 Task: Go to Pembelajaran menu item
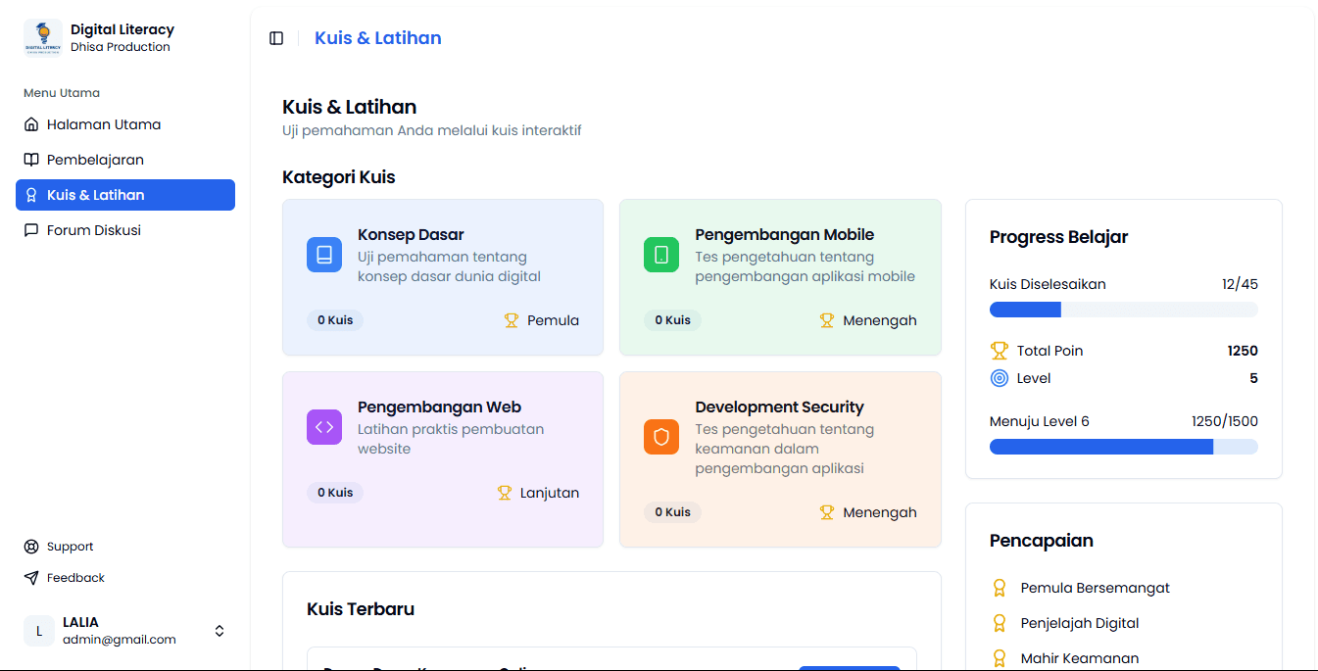point(95,160)
